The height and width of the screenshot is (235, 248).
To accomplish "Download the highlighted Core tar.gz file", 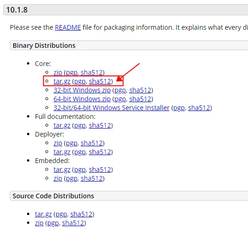I will pos(62,81).
